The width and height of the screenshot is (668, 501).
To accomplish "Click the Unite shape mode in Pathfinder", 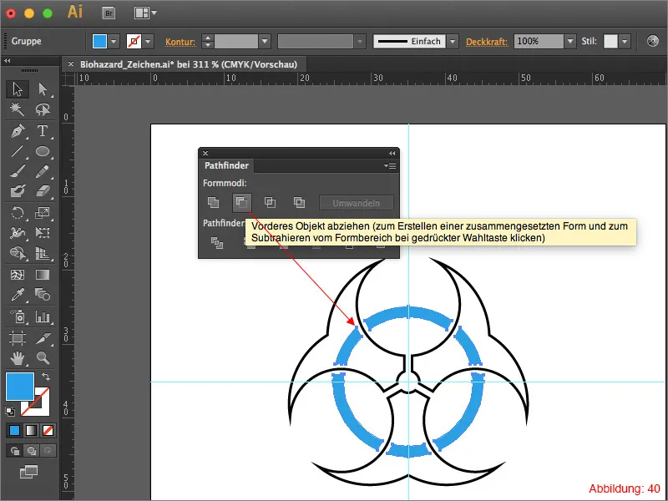I will (x=214, y=202).
